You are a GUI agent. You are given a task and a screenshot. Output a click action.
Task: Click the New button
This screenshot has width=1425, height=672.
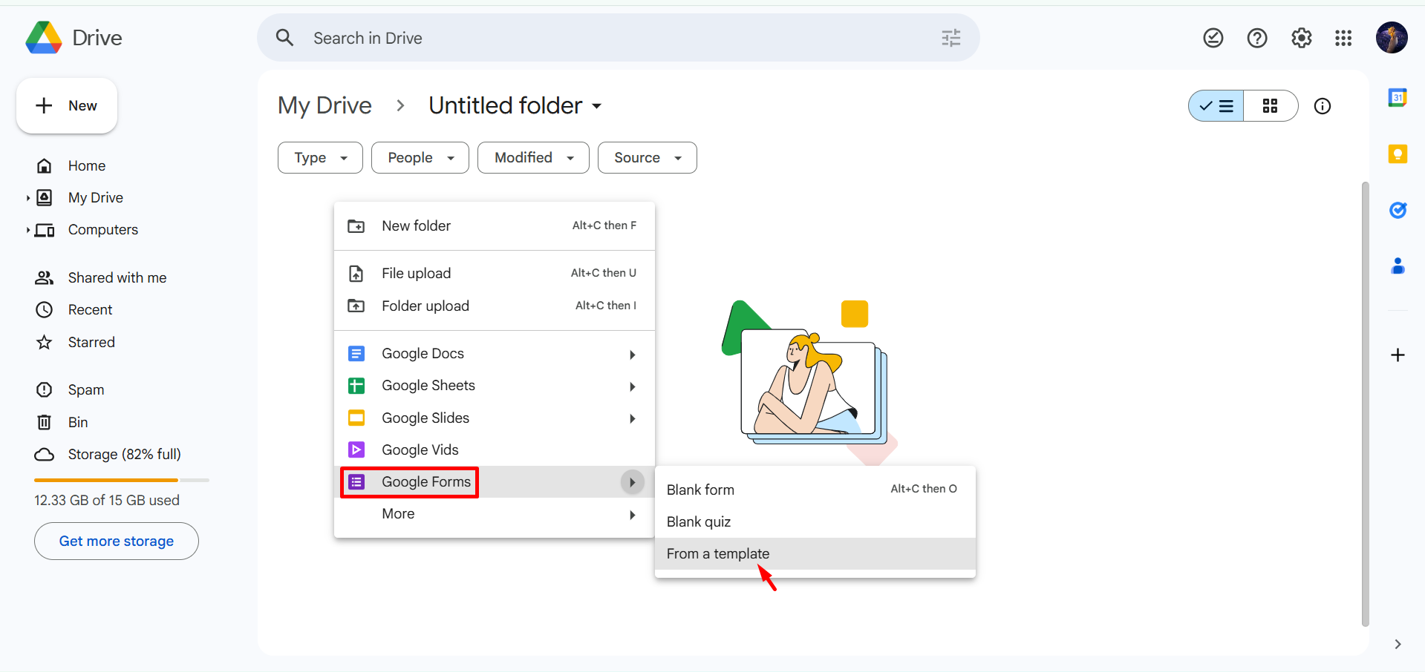coord(67,106)
